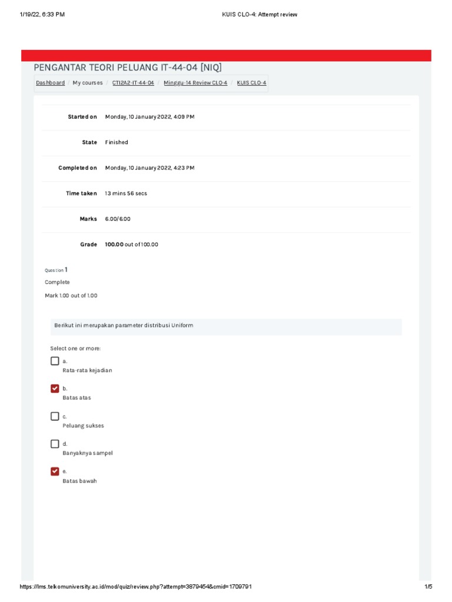Click the lms.telkomuniversity.ac.id URL in the footer

tap(137, 587)
